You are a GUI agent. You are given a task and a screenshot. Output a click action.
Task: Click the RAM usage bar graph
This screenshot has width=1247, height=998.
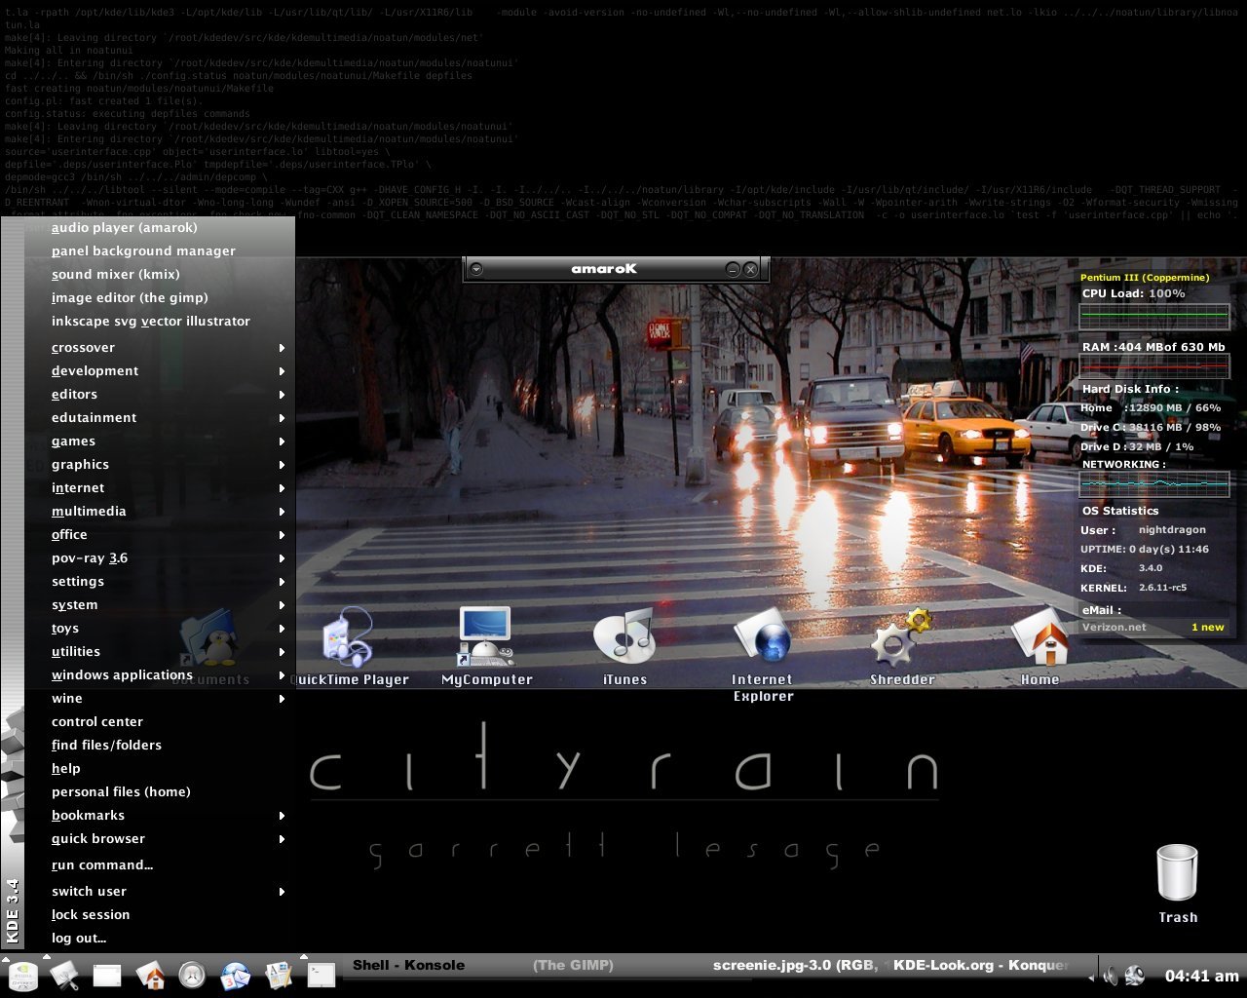pos(1153,366)
